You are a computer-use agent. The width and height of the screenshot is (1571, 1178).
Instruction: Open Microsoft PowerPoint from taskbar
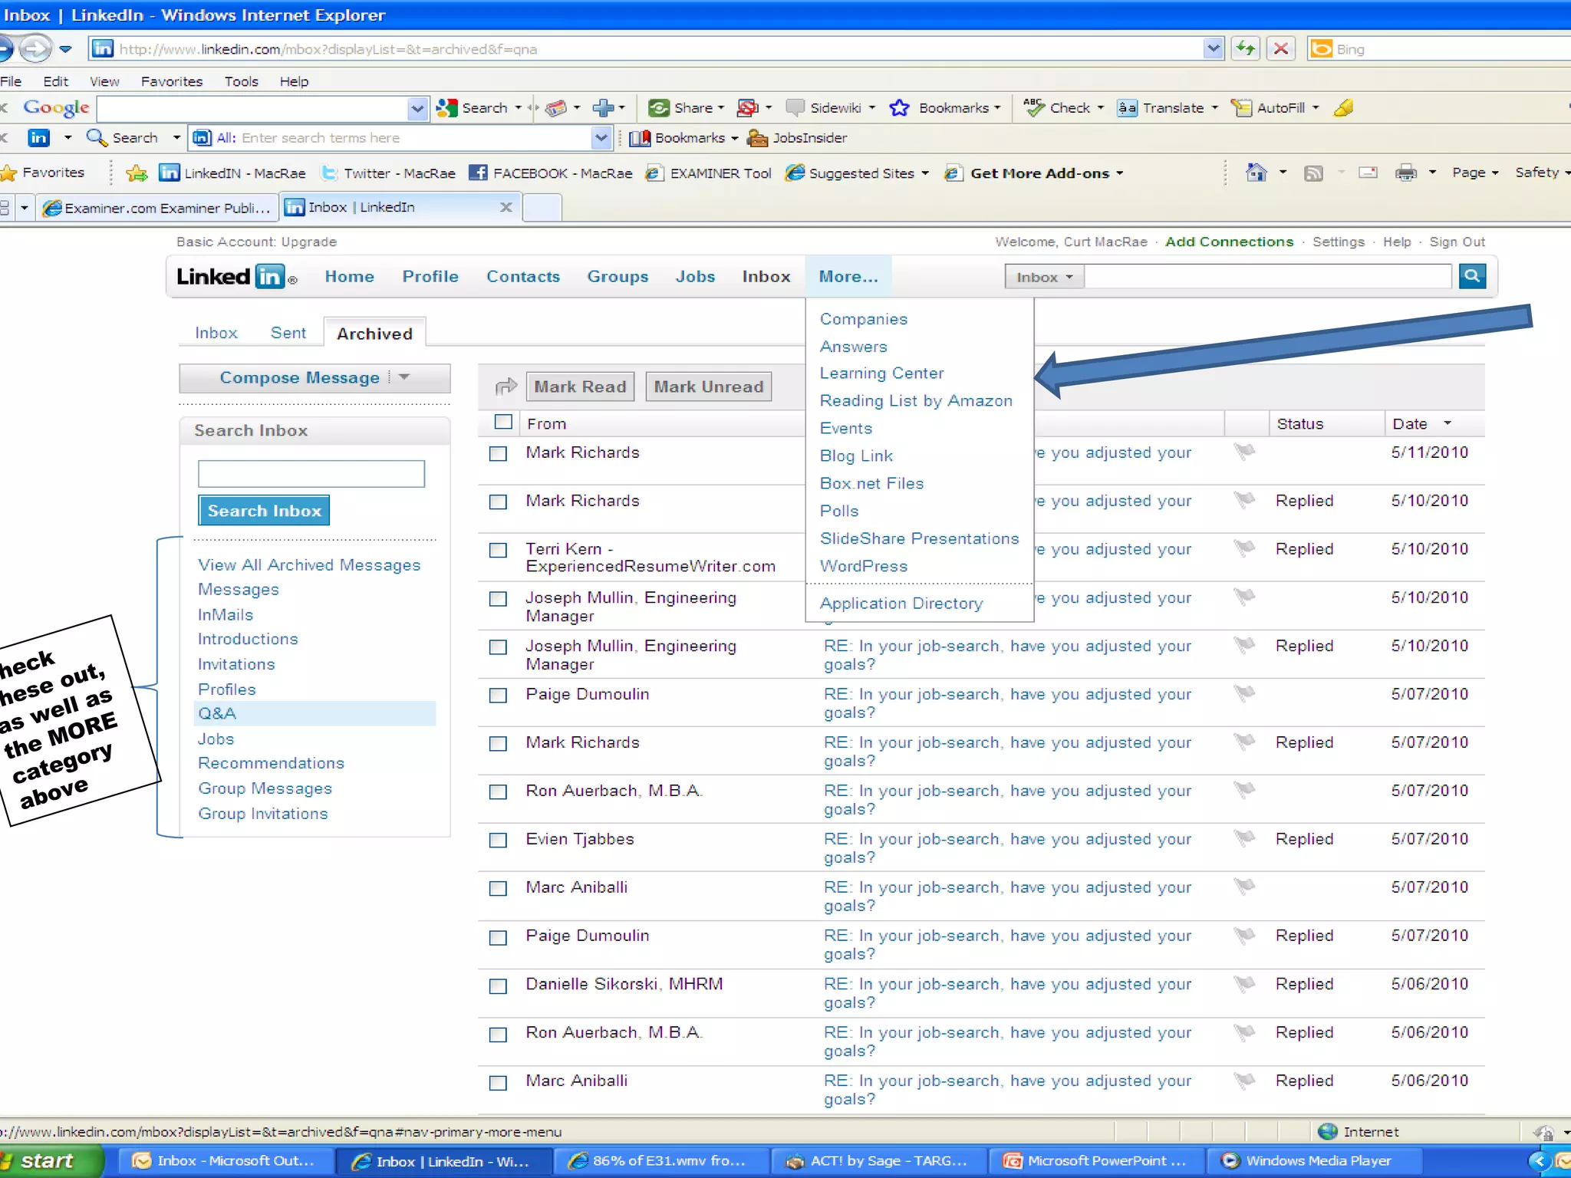(x=1098, y=1161)
